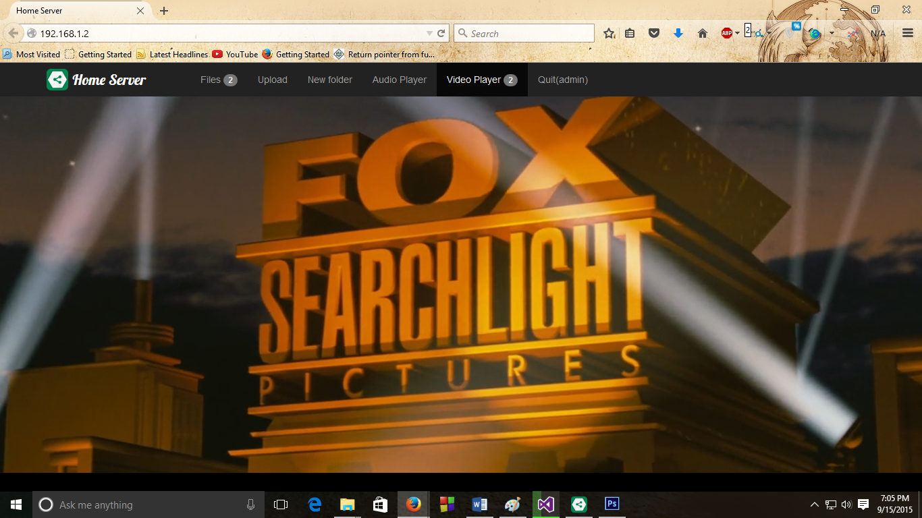Save page to Pocket

pos(654,33)
